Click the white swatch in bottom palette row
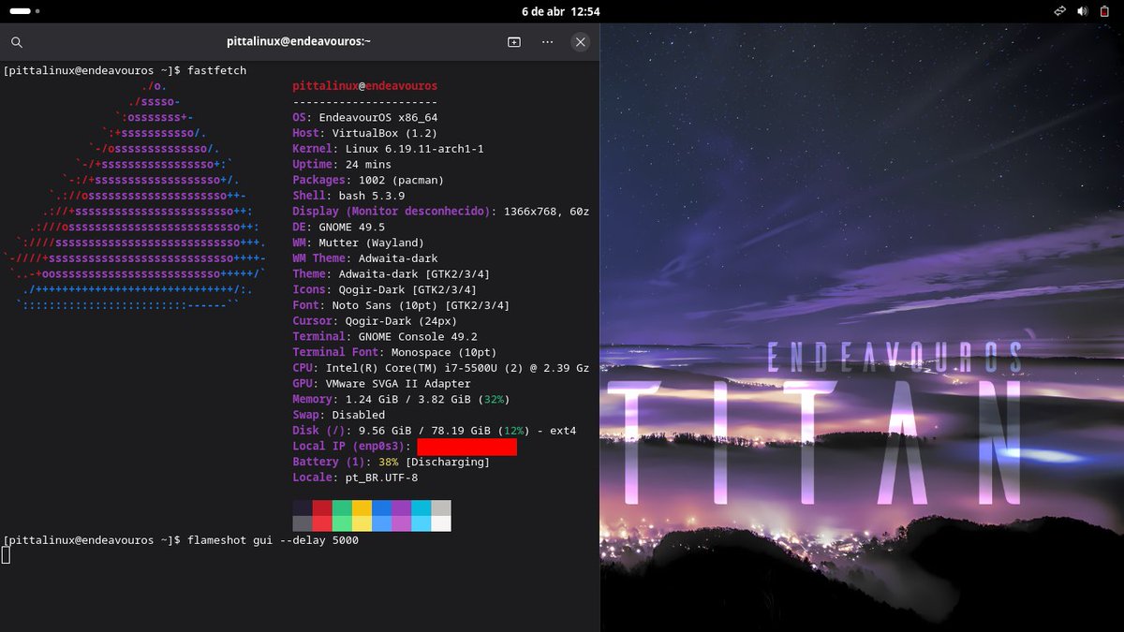The image size is (1124, 632). pyautogui.click(x=440, y=523)
